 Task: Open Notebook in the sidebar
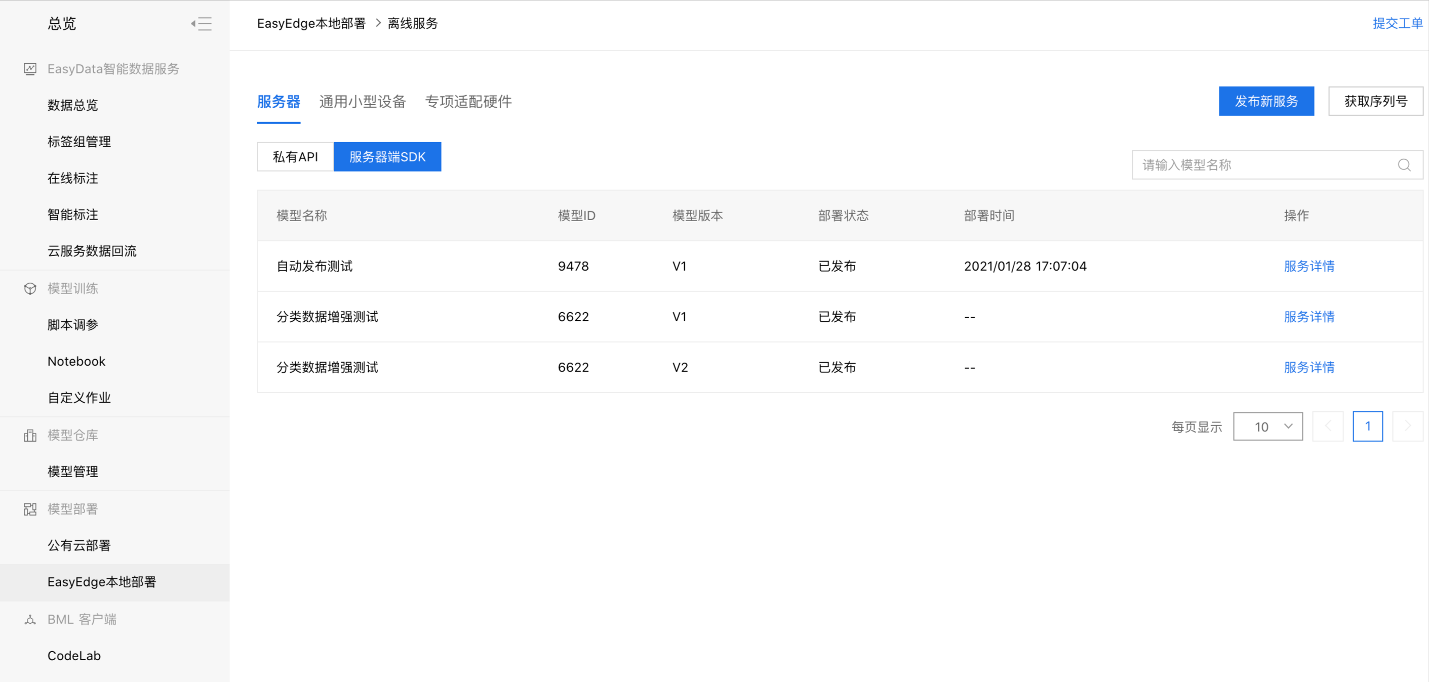click(x=76, y=362)
